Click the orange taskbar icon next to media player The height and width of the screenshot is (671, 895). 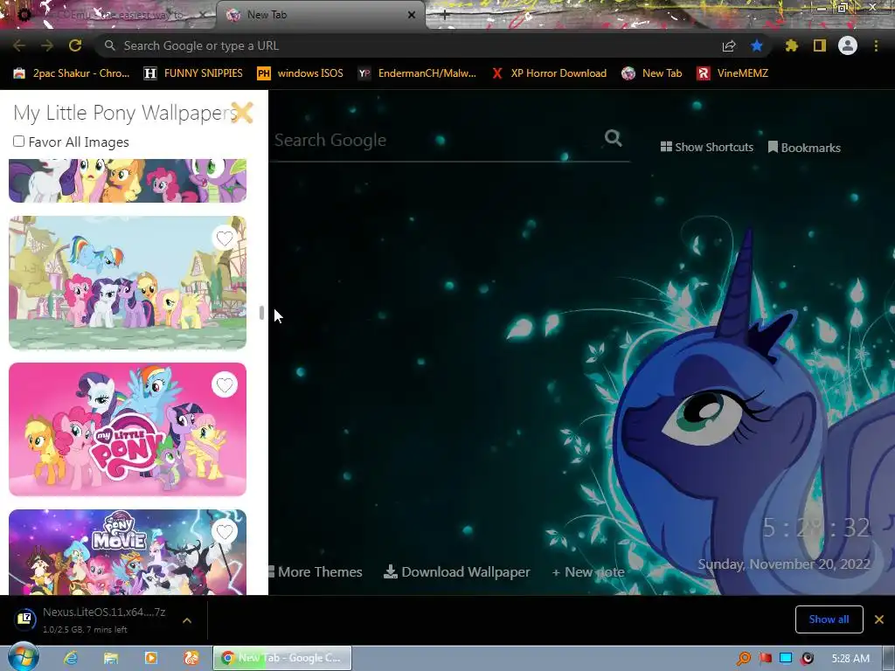pos(191,658)
